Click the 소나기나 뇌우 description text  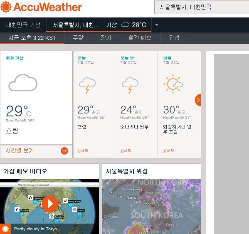134,127
